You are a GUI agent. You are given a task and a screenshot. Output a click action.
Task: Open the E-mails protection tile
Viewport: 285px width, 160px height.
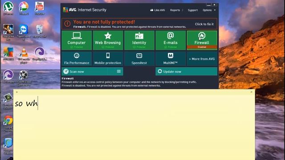click(x=171, y=40)
